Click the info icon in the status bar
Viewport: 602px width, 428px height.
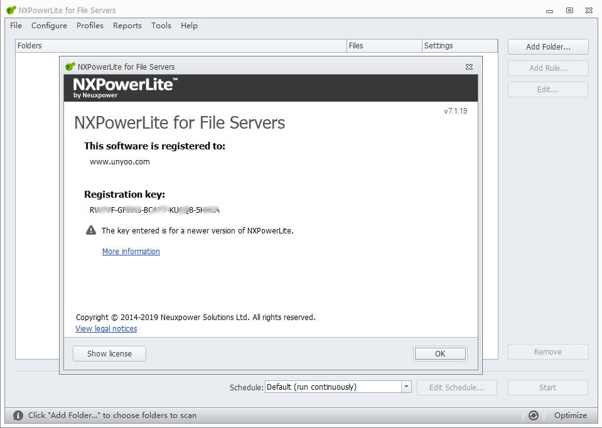18,415
